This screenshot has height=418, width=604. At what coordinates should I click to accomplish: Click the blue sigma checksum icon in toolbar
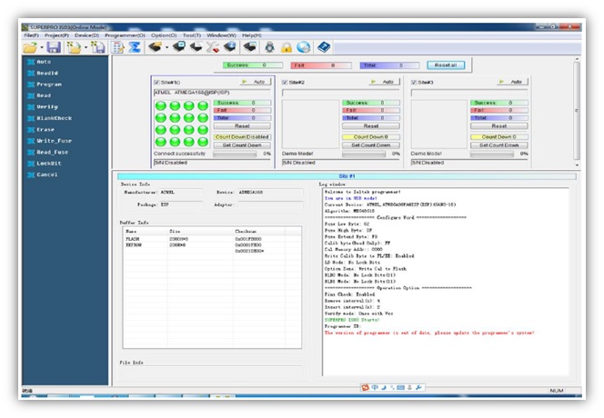(134, 47)
